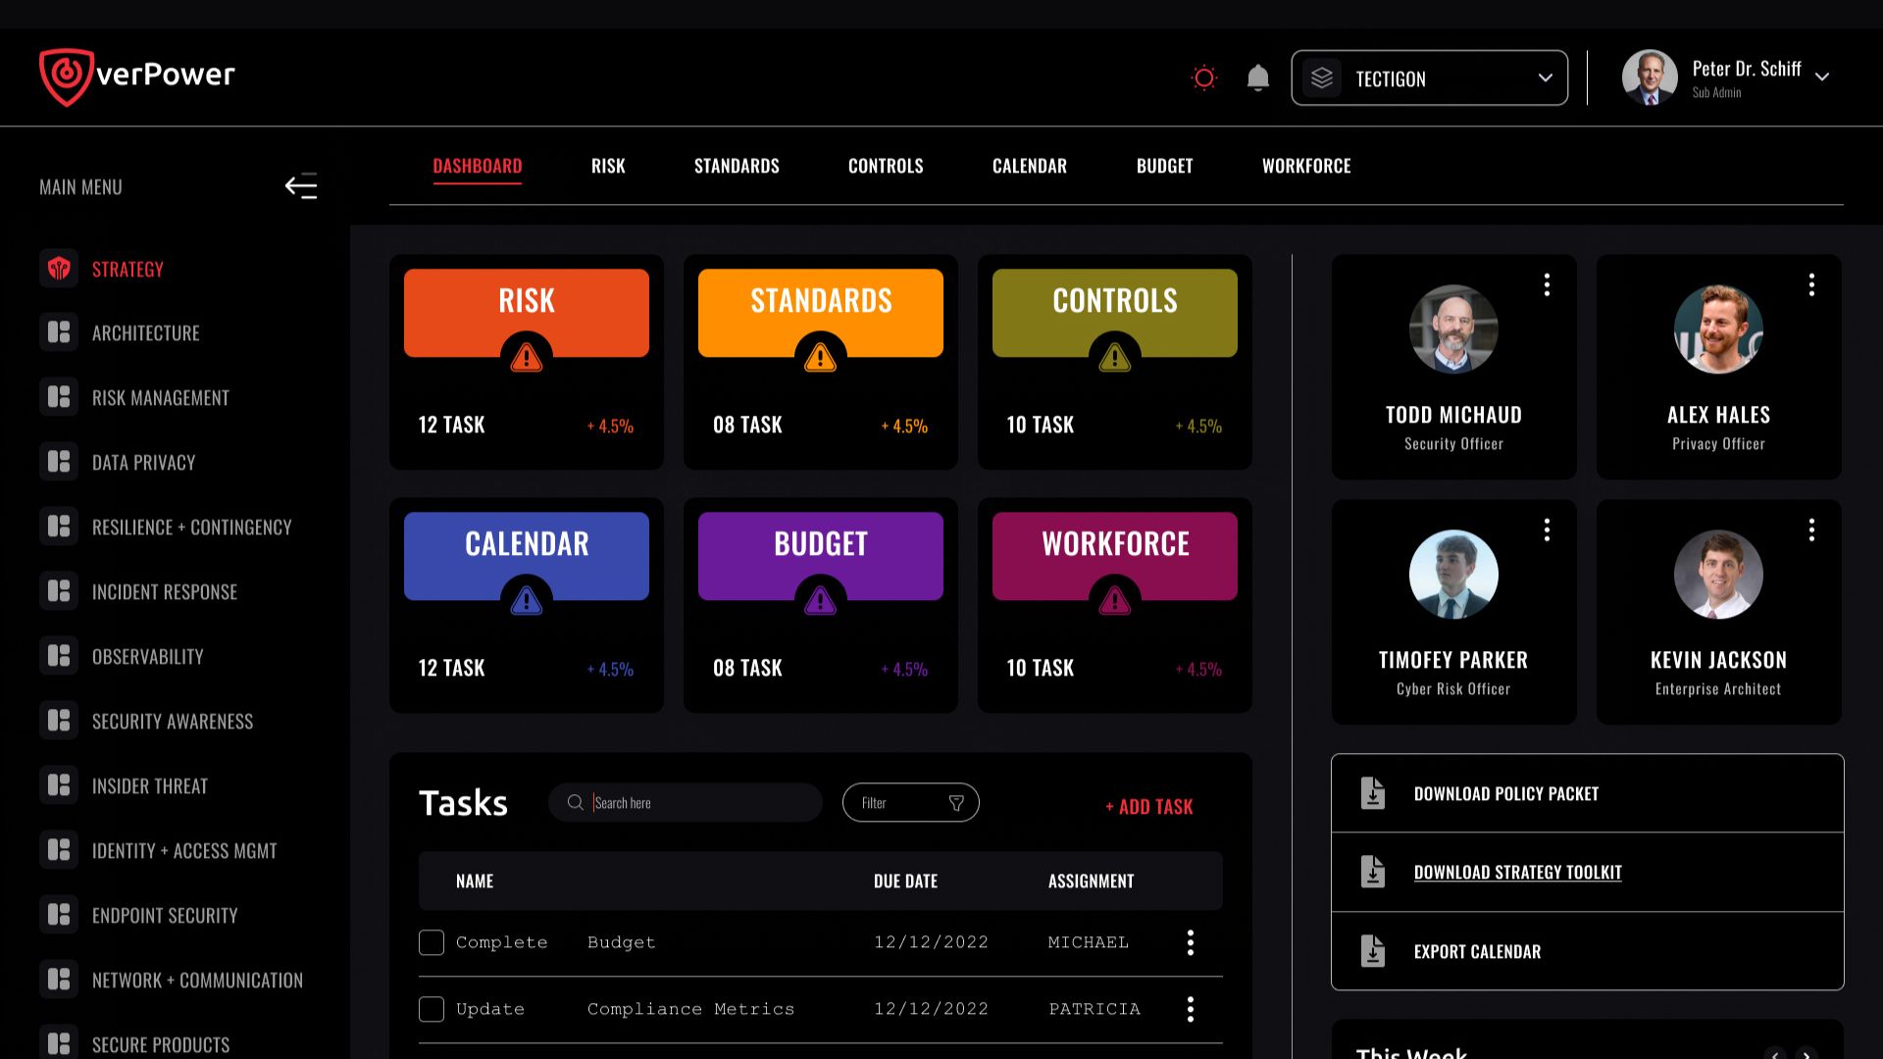This screenshot has width=1883, height=1059.
Task: Click the notification bell icon
Action: pos(1257,77)
